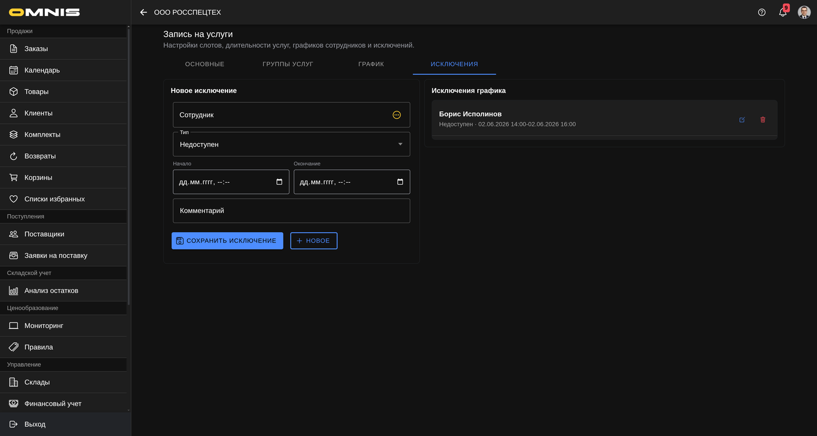
Task: Open Правила in the sidebar
Action: [x=64, y=347]
